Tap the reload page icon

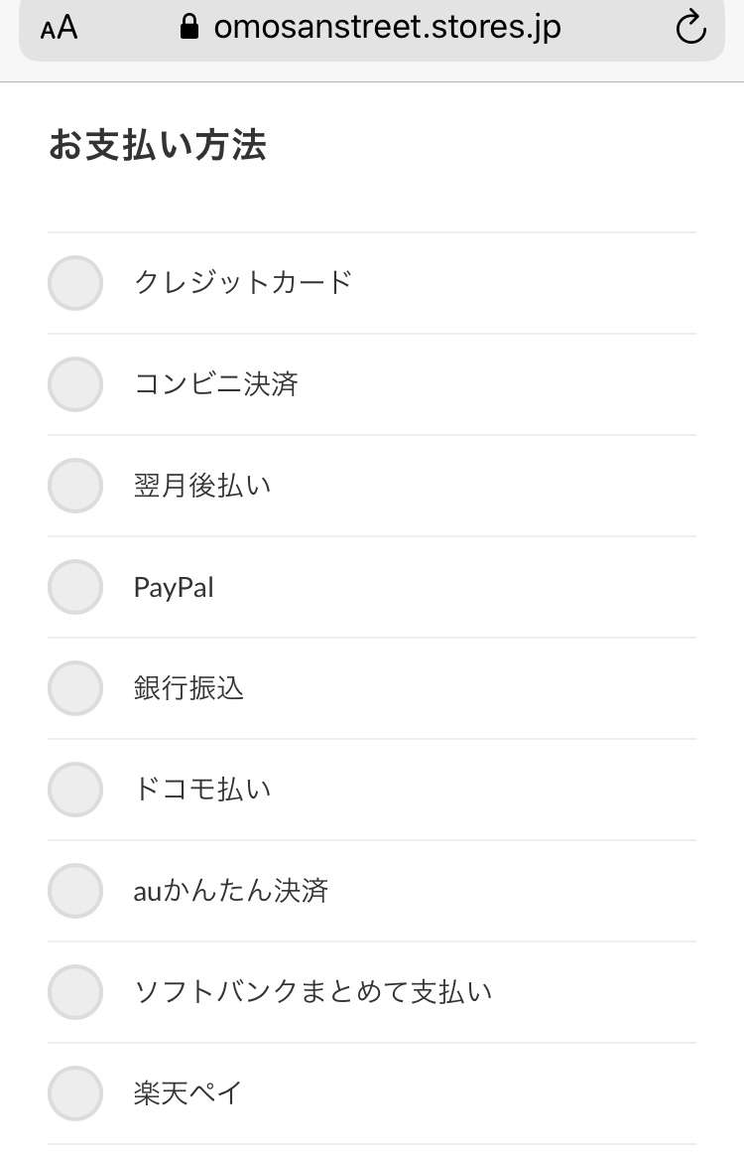pos(690,28)
